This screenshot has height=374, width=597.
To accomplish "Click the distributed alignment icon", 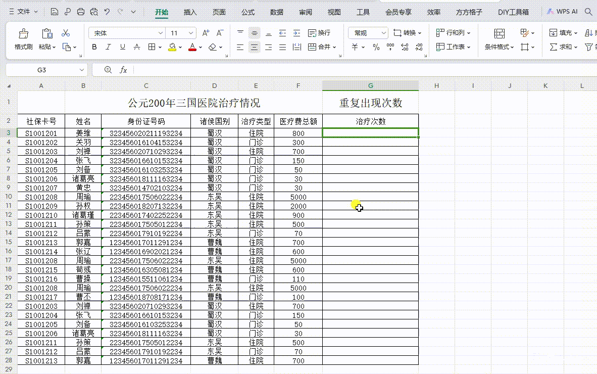I will (x=296, y=47).
